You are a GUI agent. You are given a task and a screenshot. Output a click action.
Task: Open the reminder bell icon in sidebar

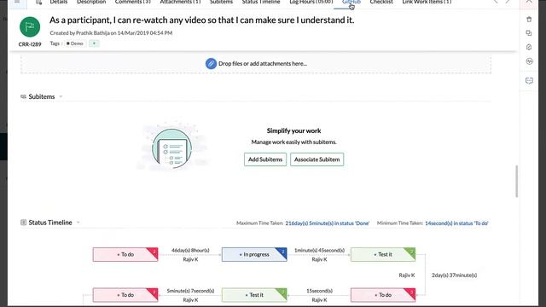529,47
